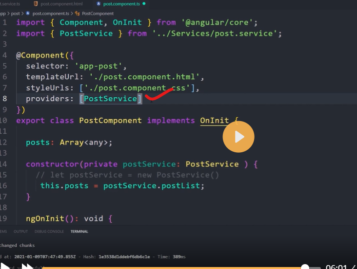Expand PostComponent breadcrumb symbol
357x269 pixels.
pos(98,14)
